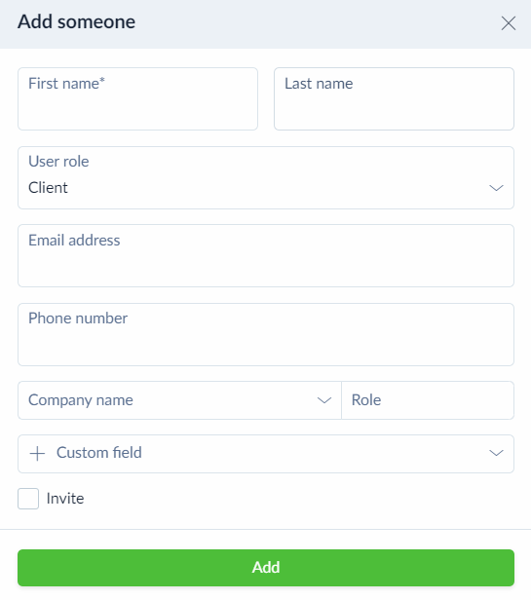Select the Role text field
531x600 pixels.
[x=428, y=400]
